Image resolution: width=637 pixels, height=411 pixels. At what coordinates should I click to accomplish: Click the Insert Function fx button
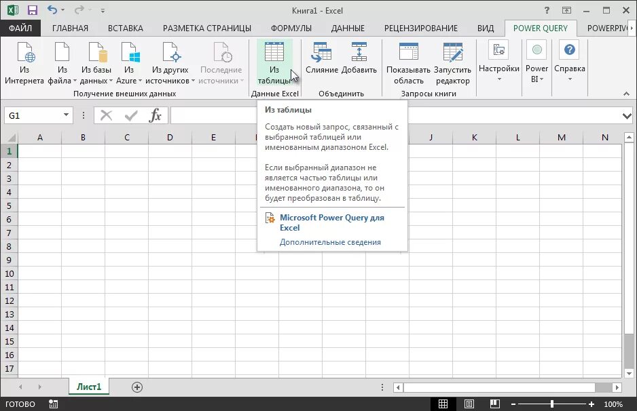156,115
